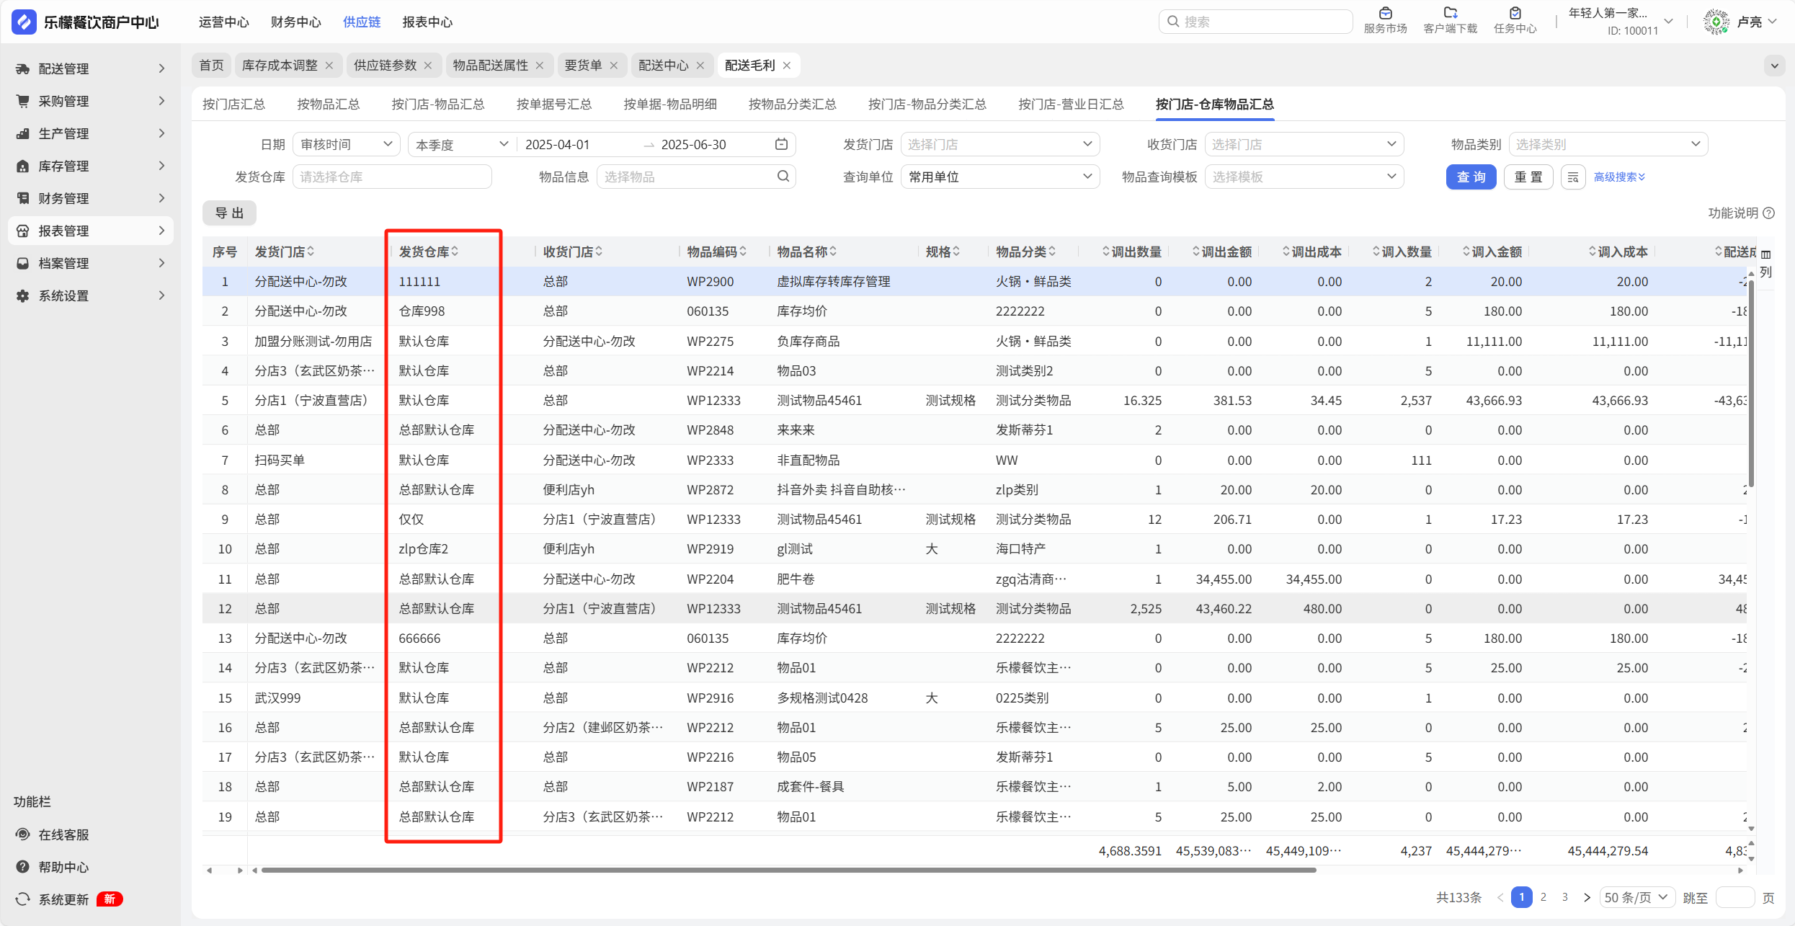Switch to 按单据-物品明细 tab

click(x=670, y=104)
